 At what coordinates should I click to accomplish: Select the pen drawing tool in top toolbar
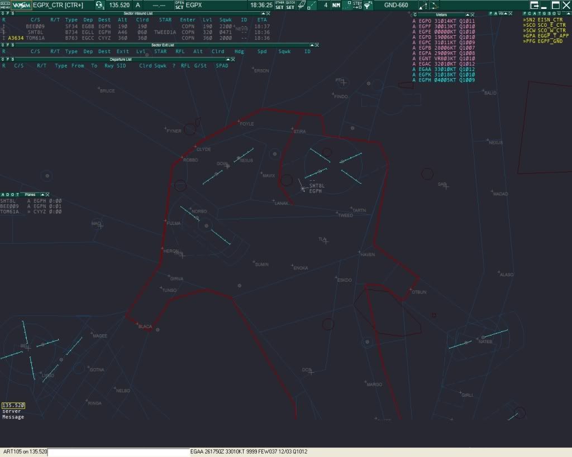(301, 5)
